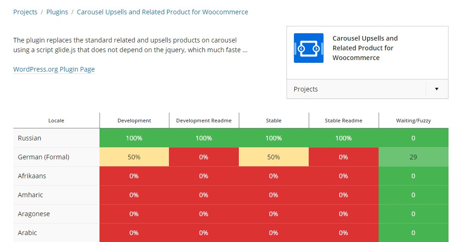Viewport: 461px width, 242px height.
Task: Open Aragonese Waiting/Fuzzy 0 cell
Action: [x=413, y=214]
